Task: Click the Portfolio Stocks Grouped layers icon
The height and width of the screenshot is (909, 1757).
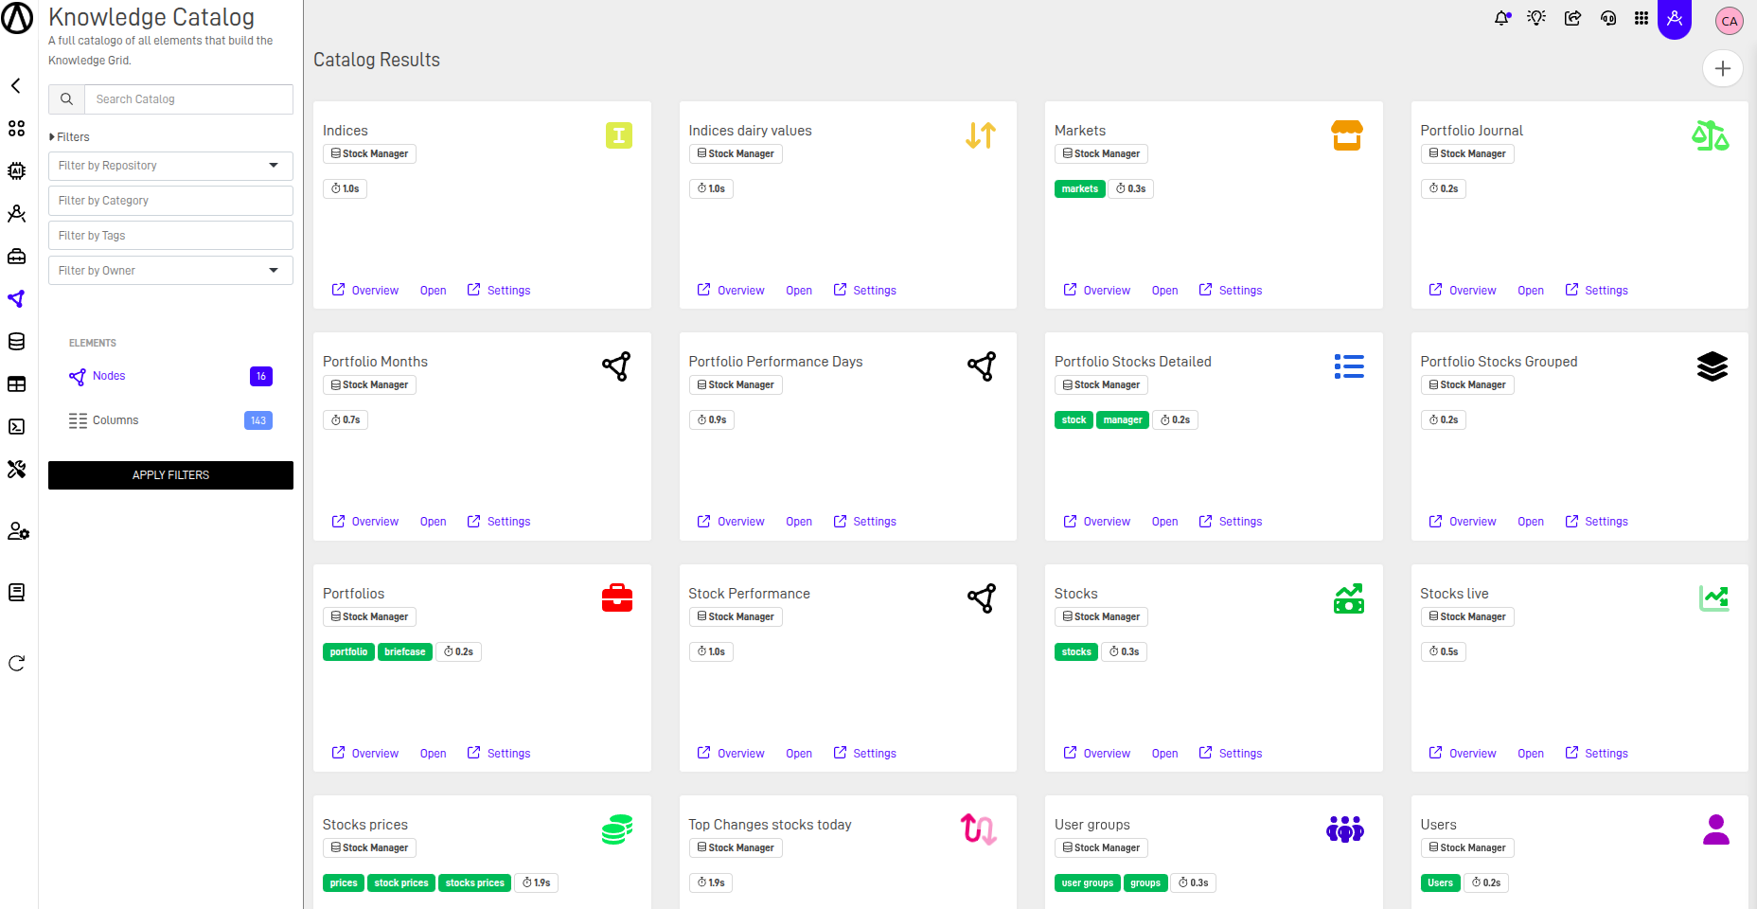Action: [x=1713, y=366]
